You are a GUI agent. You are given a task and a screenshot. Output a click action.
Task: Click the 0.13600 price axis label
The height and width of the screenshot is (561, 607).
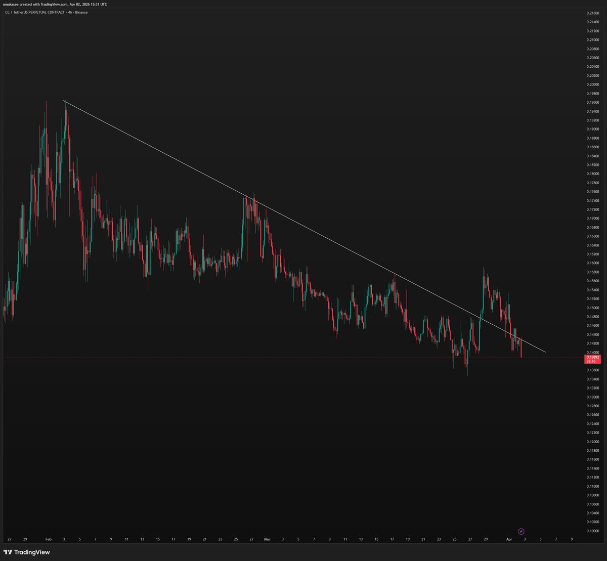593,370
